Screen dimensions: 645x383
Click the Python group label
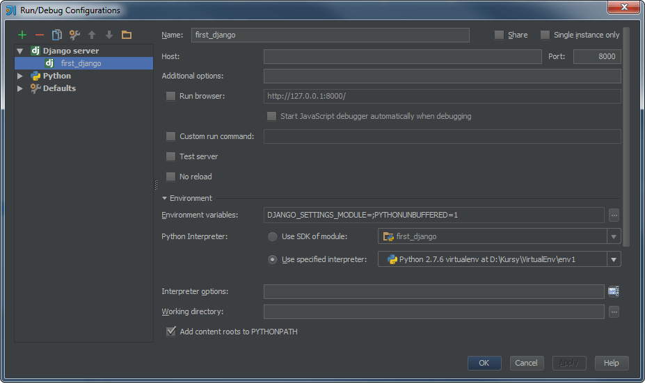point(57,76)
